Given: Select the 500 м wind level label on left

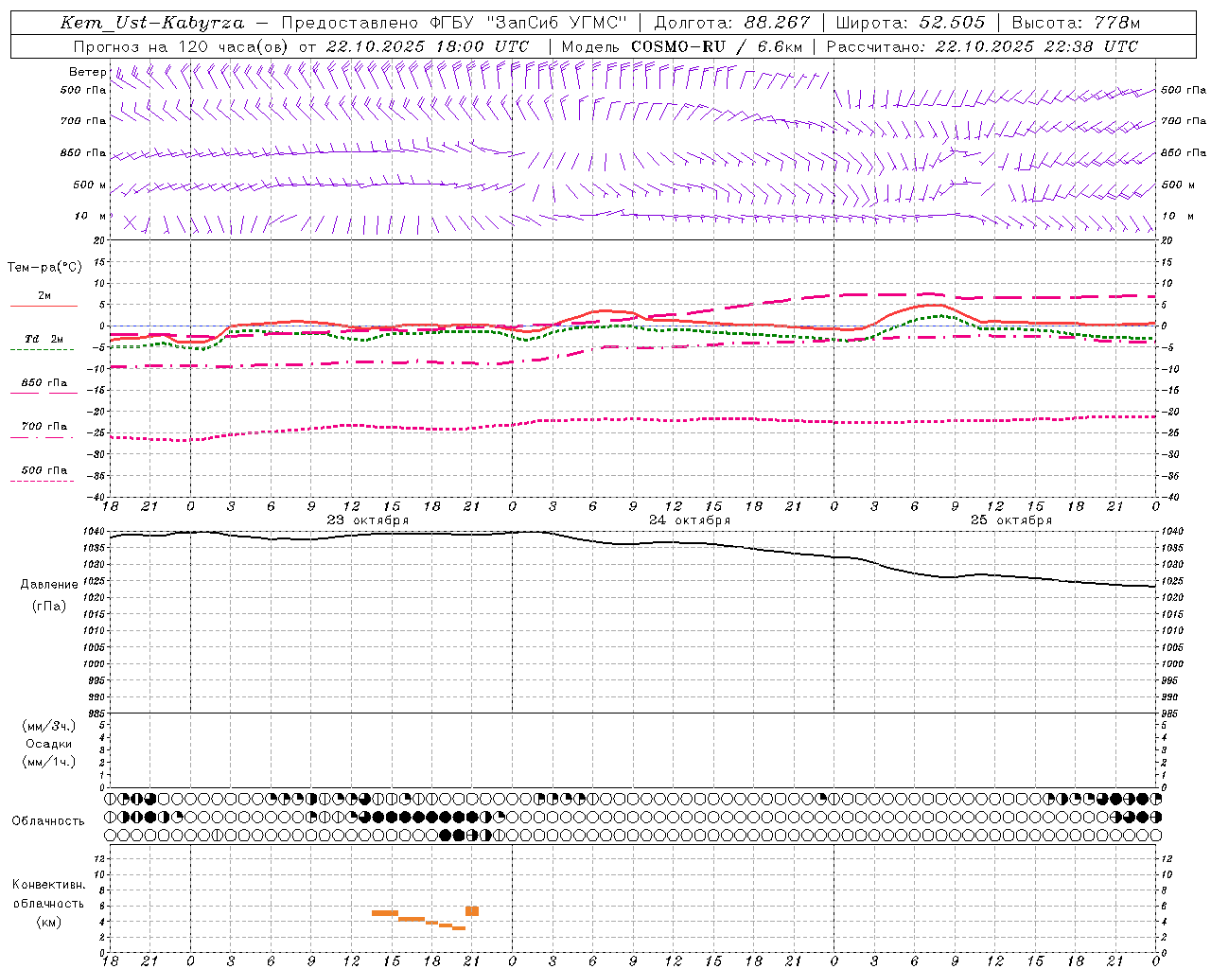Looking at the screenshot, I should [x=90, y=185].
